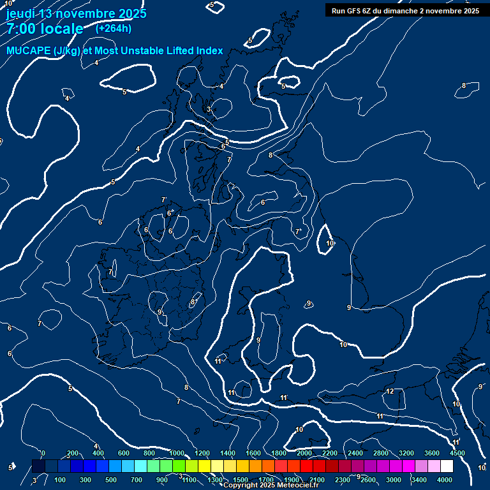490x490 pixels.
Task: Click the 'Run GFS 6Z du dimanche 2 novembre 2025' banner
Action: pos(406,11)
